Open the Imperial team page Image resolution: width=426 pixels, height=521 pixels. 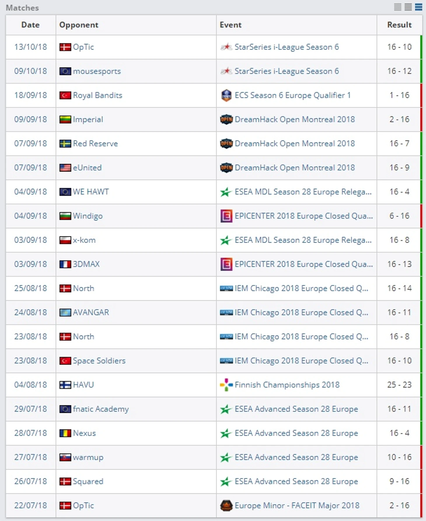(x=88, y=120)
